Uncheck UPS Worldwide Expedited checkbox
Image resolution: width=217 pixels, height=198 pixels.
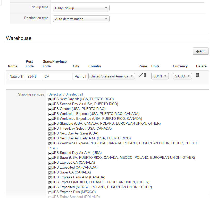click(50, 119)
